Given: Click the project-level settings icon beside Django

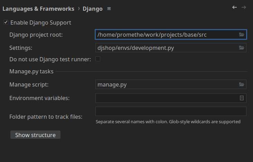Looking at the screenshot, I should pyautogui.click(x=109, y=9).
